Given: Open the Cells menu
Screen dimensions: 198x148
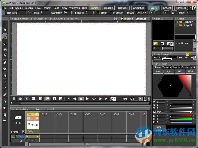Looking at the screenshot, I should (56, 8).
